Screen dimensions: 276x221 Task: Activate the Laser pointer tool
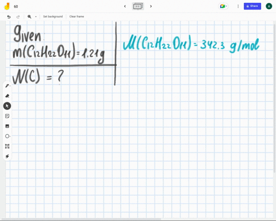coord(7,157)
